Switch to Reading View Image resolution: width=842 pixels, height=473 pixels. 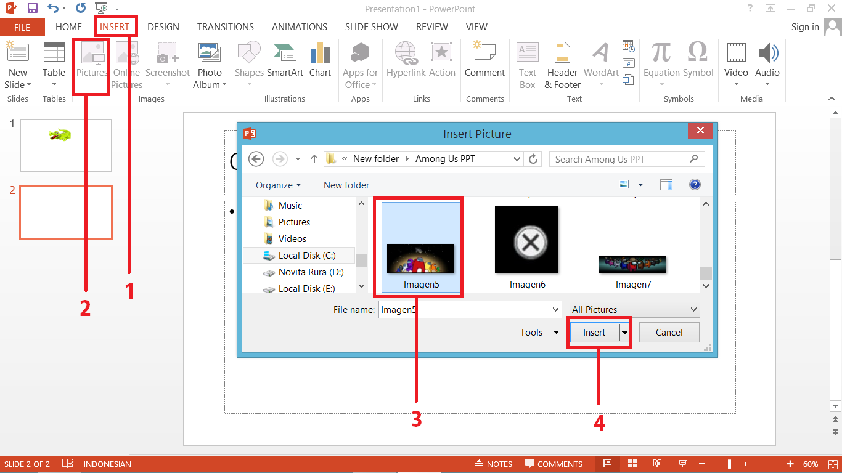657,464
